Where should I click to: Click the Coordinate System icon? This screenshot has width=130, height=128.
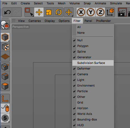click(x=110, y=12)
